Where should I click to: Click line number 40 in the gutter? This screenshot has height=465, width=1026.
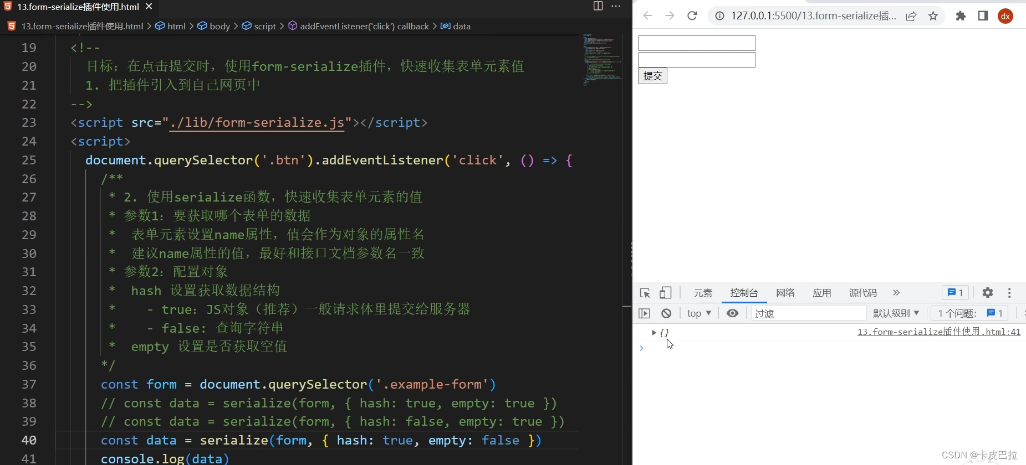point(29,440)
